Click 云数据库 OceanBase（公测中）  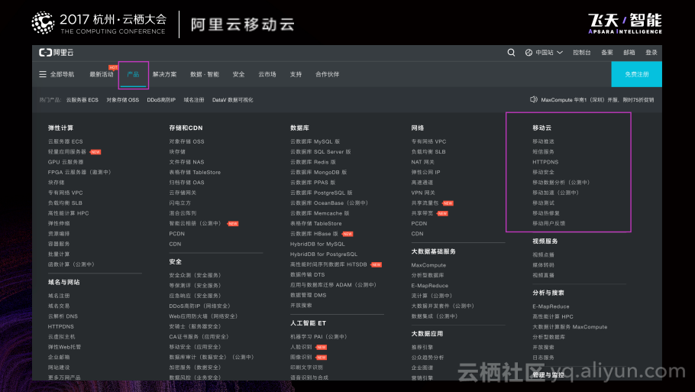[329, 202]
